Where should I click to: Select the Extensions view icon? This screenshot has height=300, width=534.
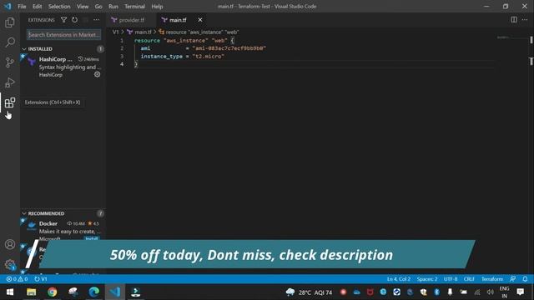click(x=10, y=102)
